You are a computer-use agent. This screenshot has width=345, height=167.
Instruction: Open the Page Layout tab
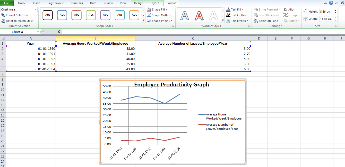(56, 3)
